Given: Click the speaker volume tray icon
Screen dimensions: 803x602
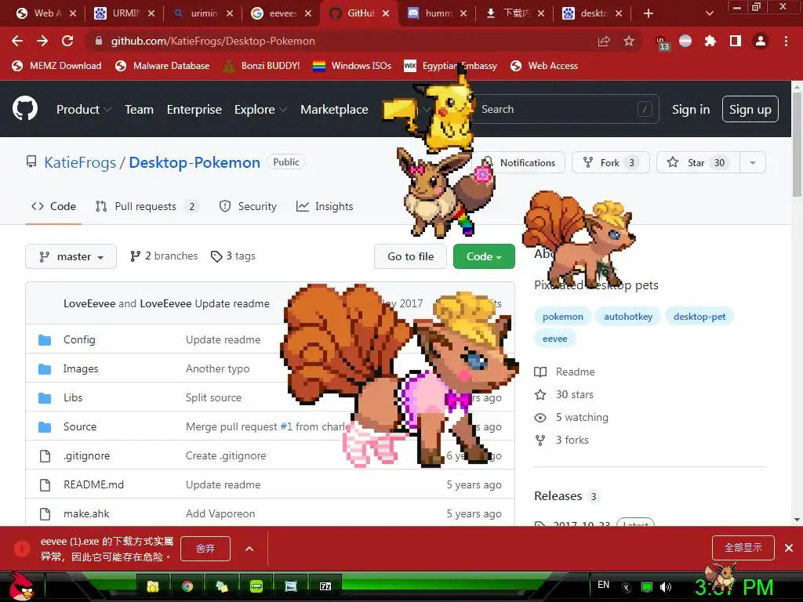Looking at the screenshot, I should pos(665,587).
